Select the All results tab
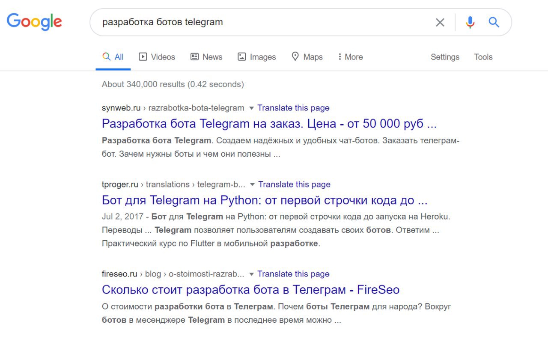Image resolution: width=548 pixels, height=339 pixels. (113, 57)
